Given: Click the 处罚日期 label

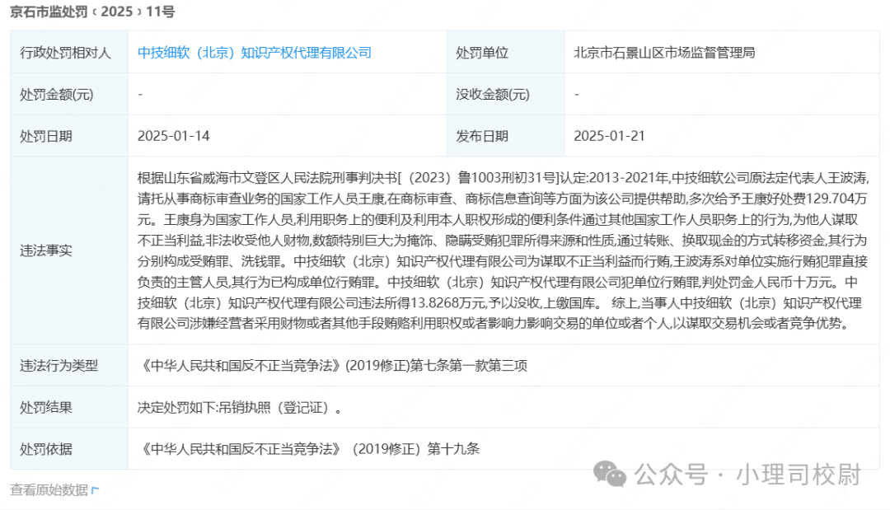Looking at the screenshot, I should click(46, 136).
